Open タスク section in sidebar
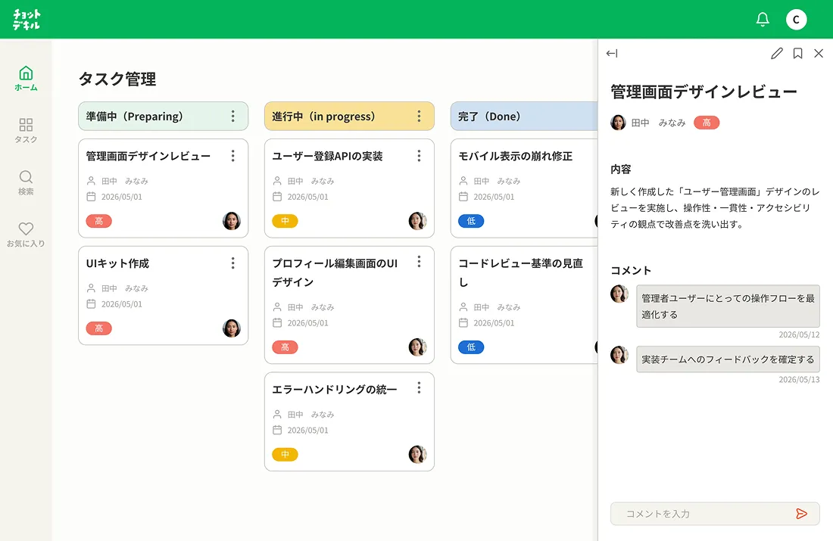Image resolution: width=833 pixels, height=541 pixels. point(26,130)
